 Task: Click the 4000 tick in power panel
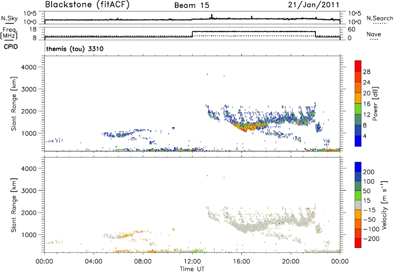pyautogui.click(x=28, y=67)
